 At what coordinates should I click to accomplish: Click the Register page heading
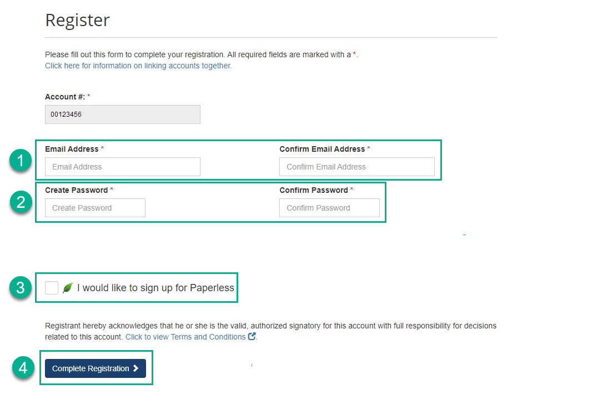[77, 20]
